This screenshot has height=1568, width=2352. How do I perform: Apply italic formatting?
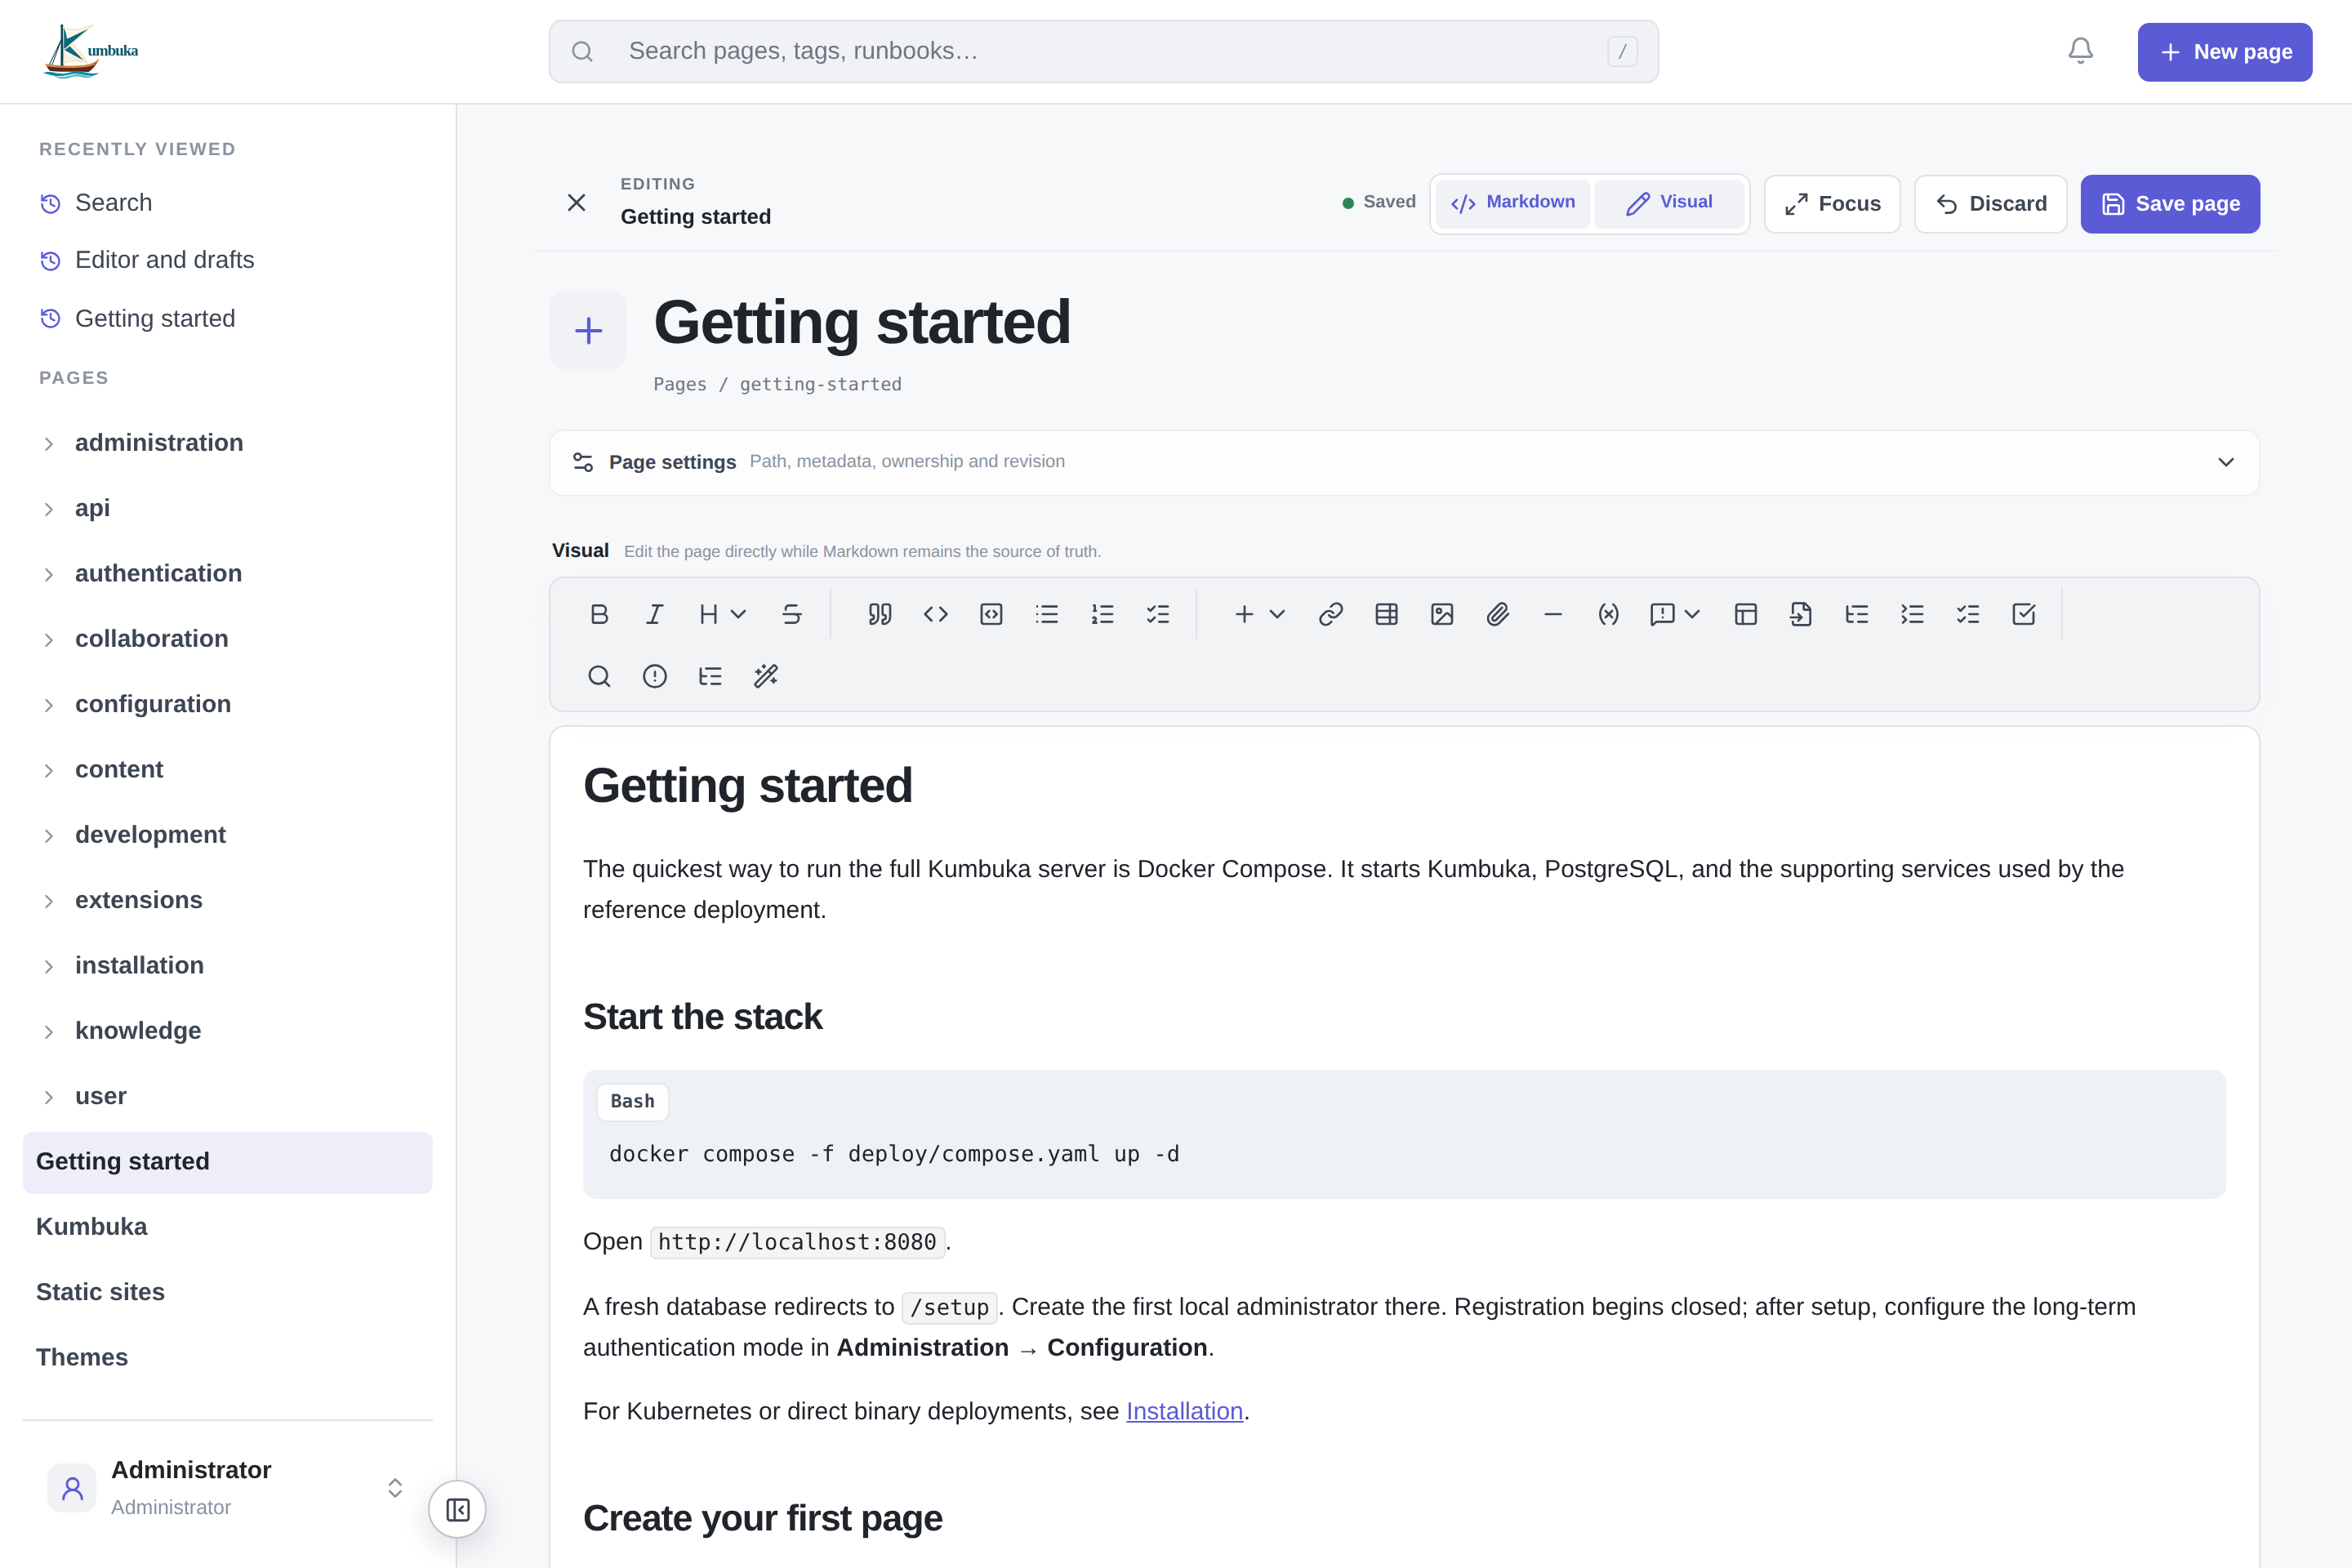[x=654, y=614]
